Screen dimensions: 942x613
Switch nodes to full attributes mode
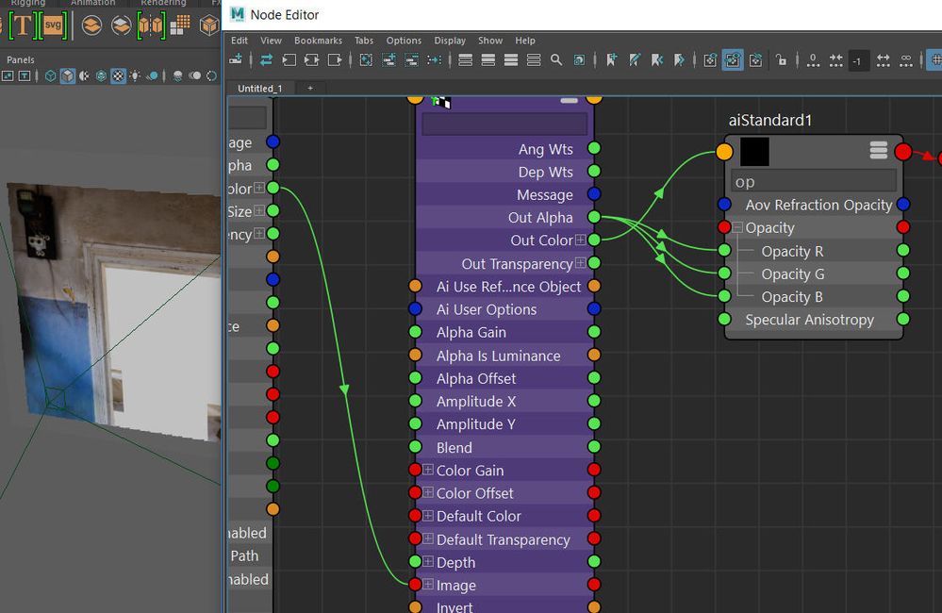[x=511, y=59]
